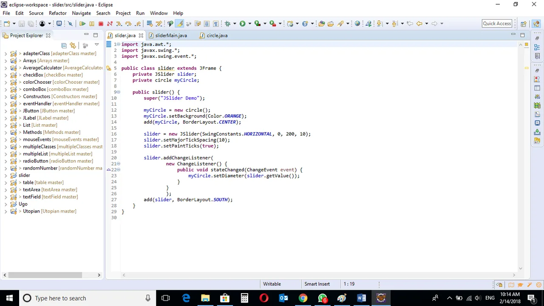Click Smart Insert in the status bar
The width and height of the screenshot is (544, 306).
click(x=317, y=284)
